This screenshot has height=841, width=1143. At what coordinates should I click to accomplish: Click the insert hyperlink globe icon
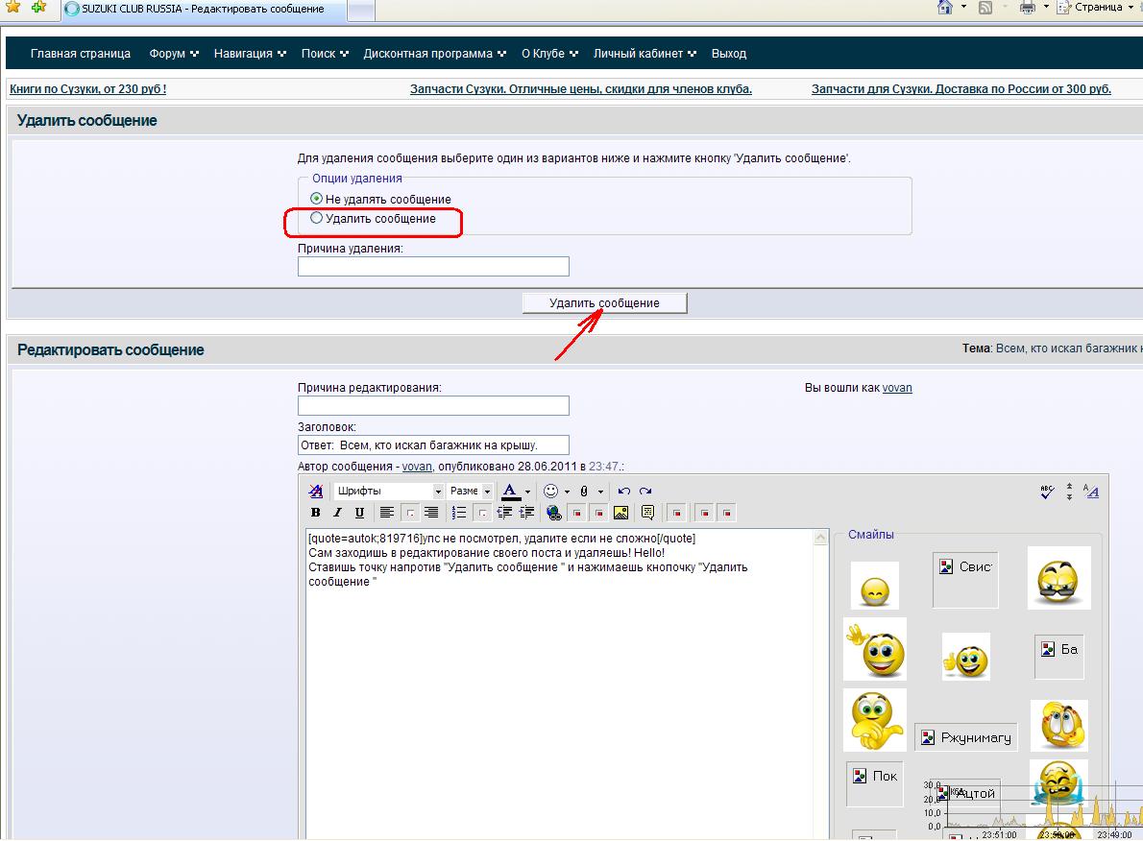point(553,513)
